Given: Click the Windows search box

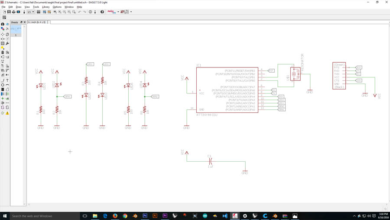Looking at the screenshot, I should (45, 216).
